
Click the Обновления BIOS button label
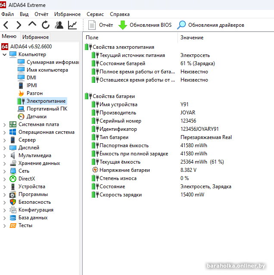point(151,25)
